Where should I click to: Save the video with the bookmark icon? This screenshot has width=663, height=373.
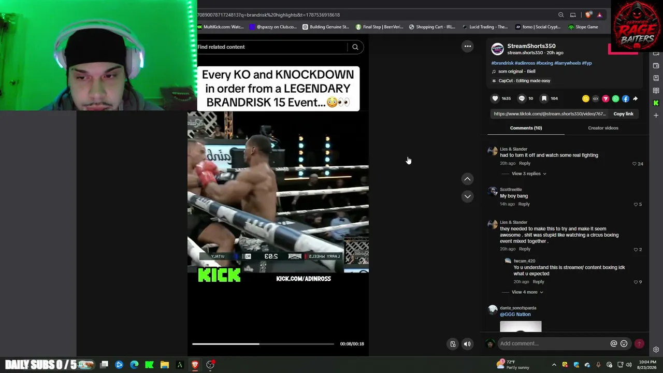[x=544, y=98]
